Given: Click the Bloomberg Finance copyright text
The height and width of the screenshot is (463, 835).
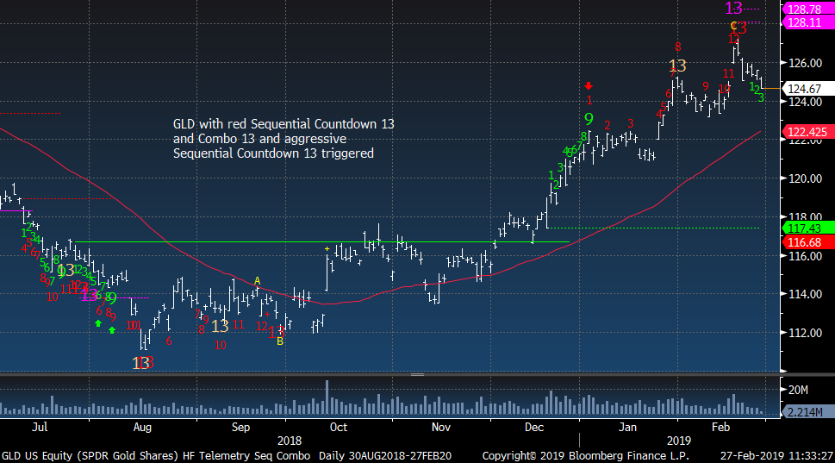Looking at the screenshot, I should coord(586,456).
